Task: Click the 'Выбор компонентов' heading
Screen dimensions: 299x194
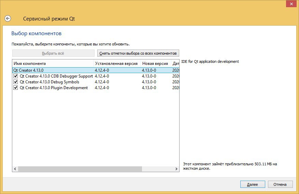Action: pos(37,33)
